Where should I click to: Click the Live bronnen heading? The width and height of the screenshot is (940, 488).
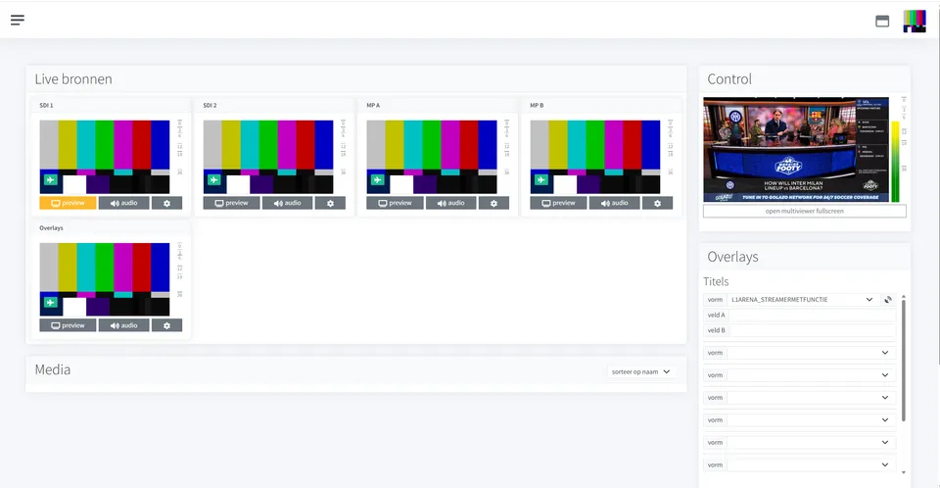coord(73,79)
